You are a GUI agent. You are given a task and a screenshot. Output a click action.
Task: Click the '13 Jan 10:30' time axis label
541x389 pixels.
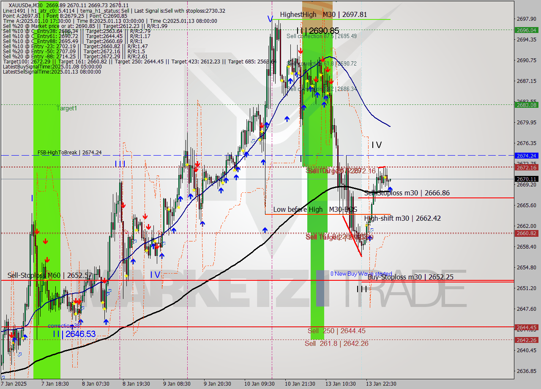click(x=340, y=384)
